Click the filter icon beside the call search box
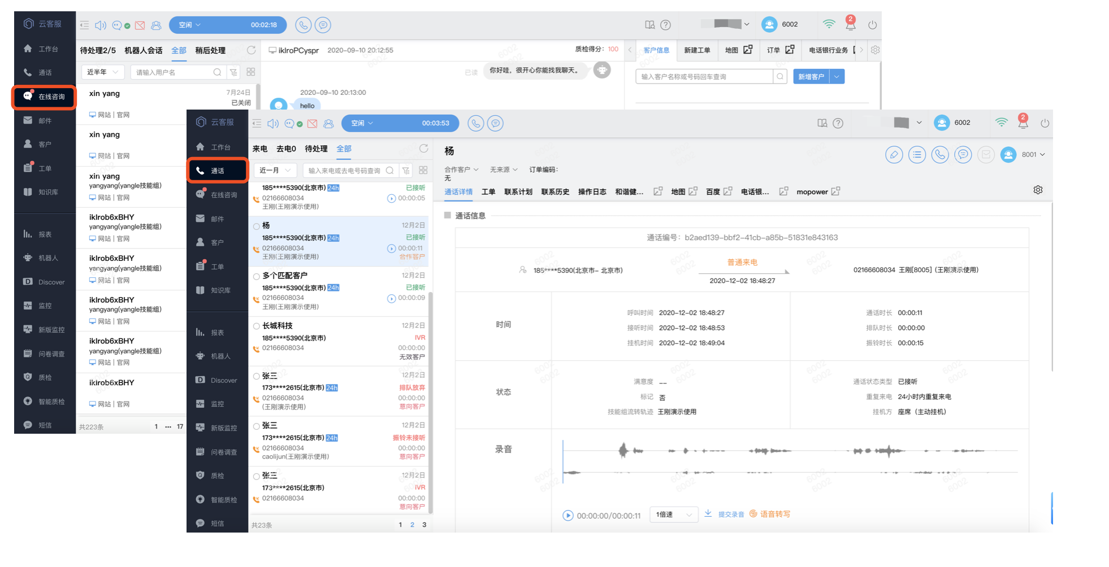Viewport: 1109px width, 567px height. 406,171
